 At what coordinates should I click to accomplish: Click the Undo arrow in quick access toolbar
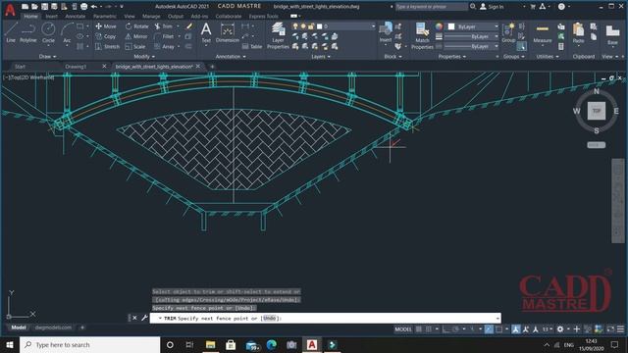click(x=94, y=7)
